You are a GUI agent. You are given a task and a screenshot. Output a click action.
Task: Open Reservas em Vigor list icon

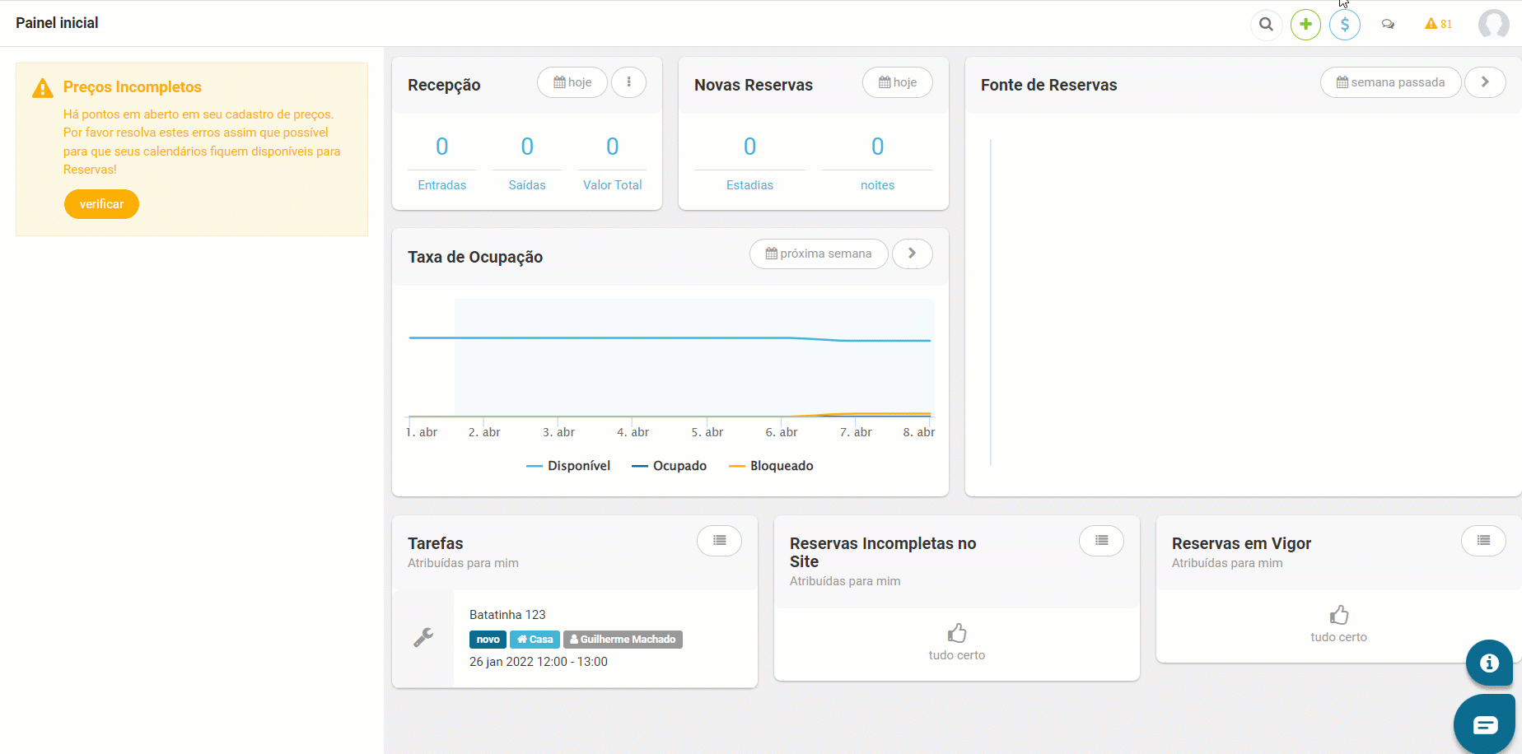[1483, 541]
